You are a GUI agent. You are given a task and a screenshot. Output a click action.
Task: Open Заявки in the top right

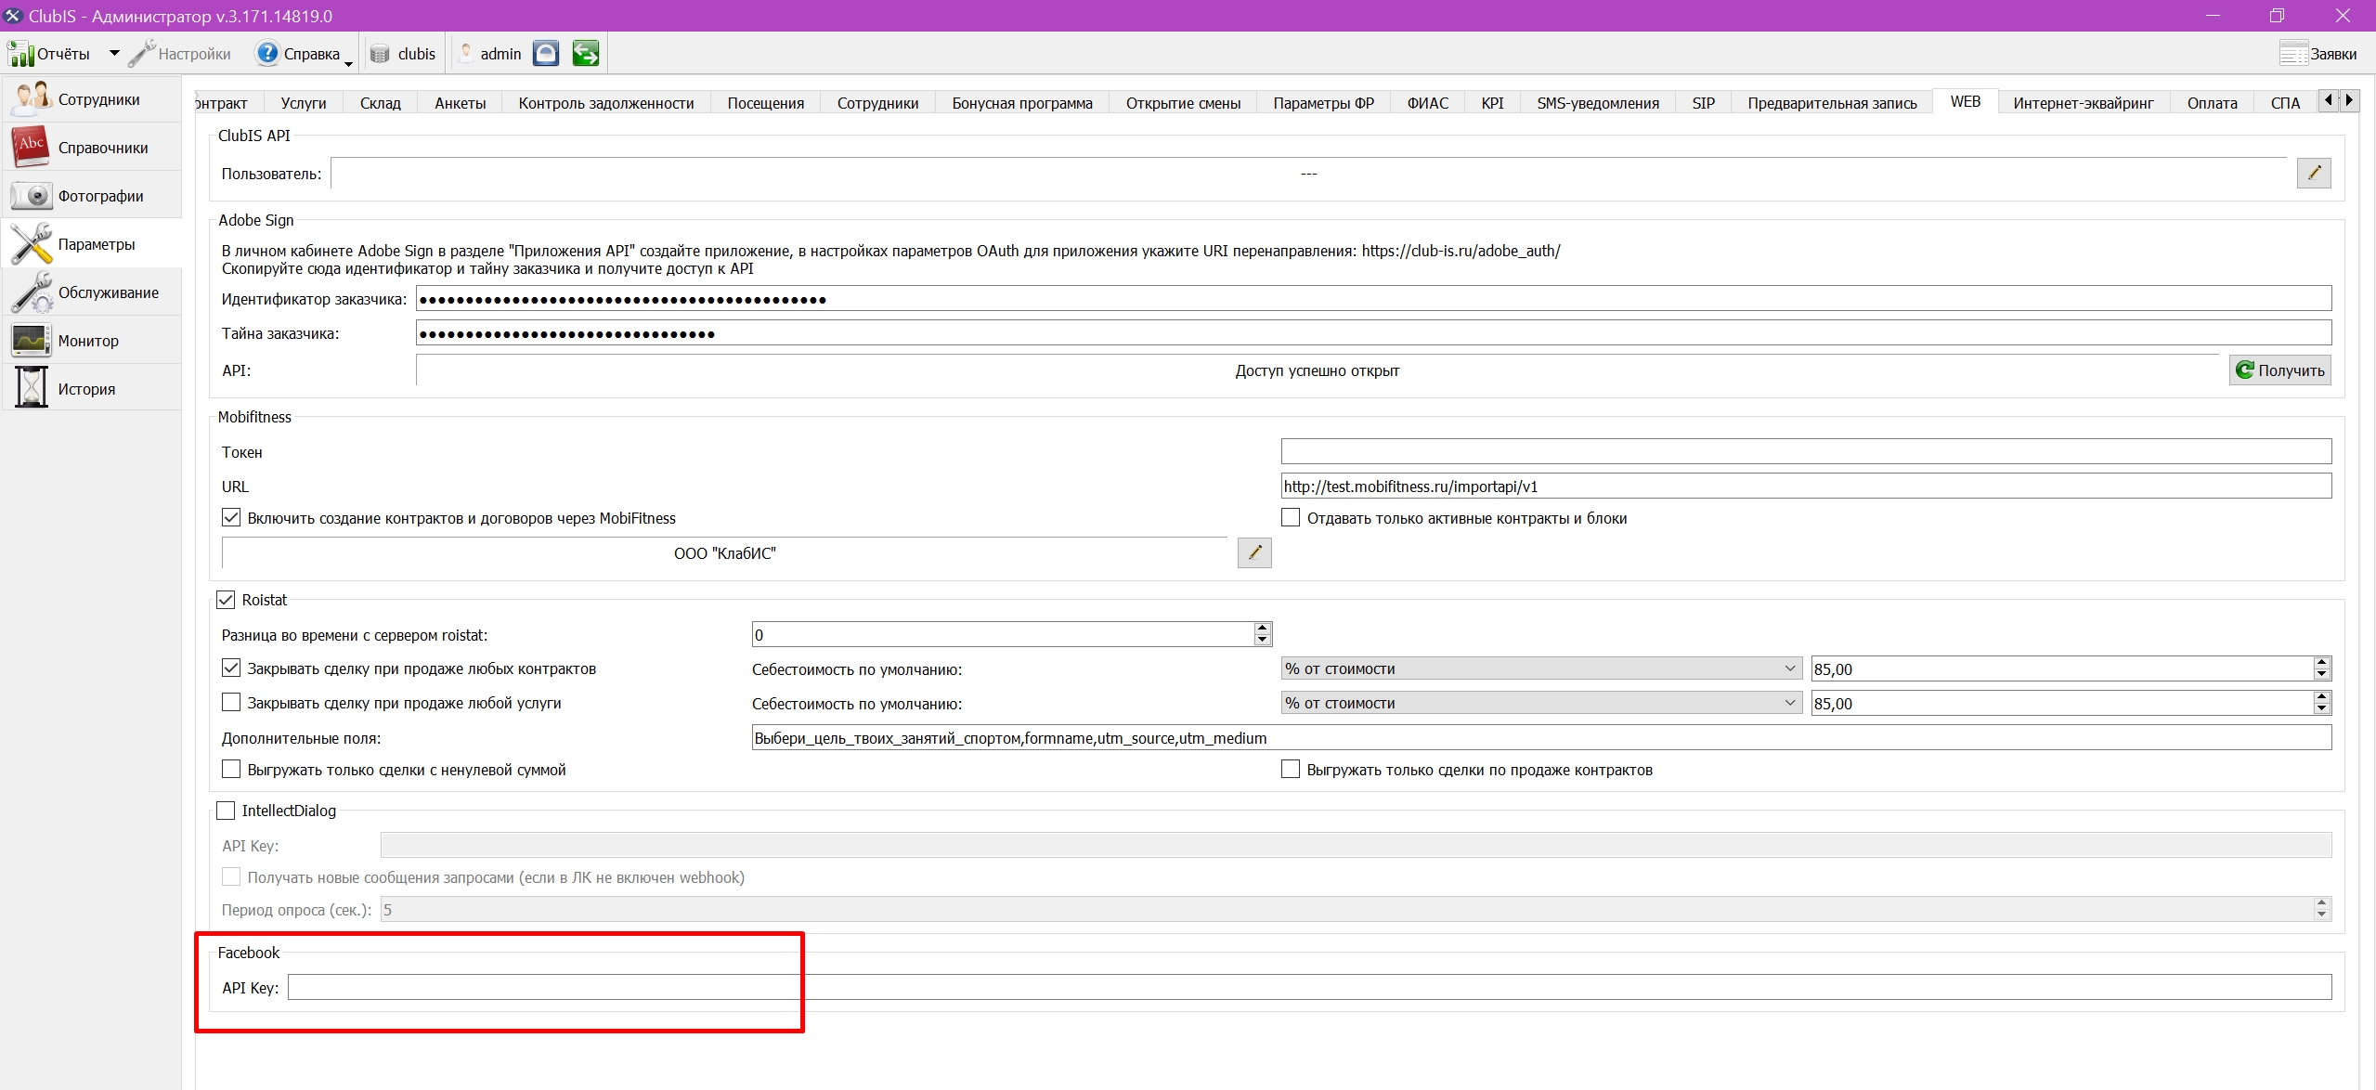tap(2318, 54)
